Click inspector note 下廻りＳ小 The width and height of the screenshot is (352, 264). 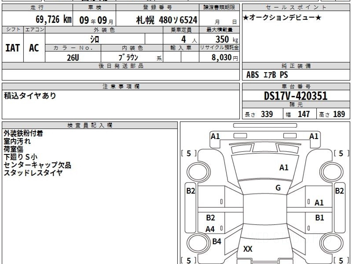tap(21, 157)
